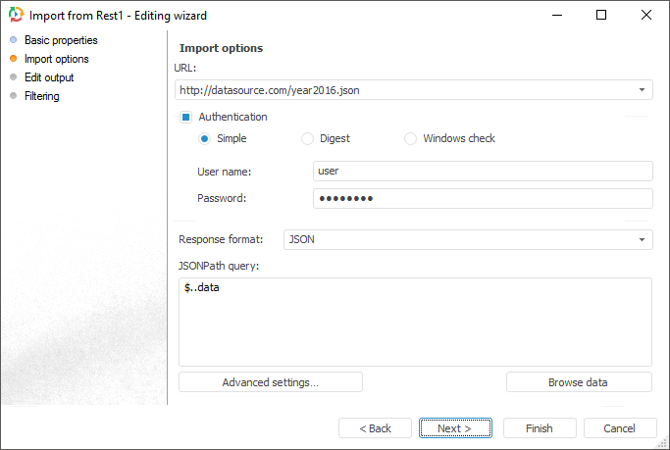Expand the URL dropdown list
Viewport: 670px width, 450px height.
tap(642, 90)
